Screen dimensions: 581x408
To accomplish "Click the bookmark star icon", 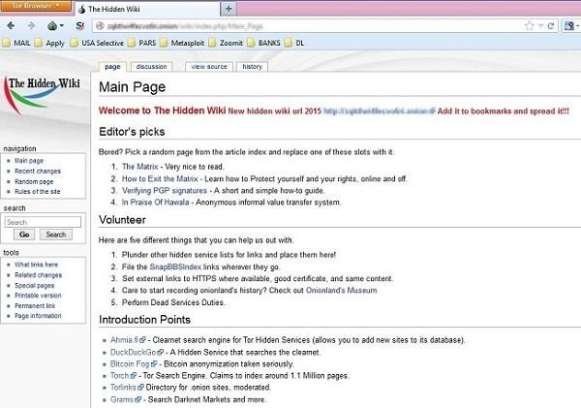I will [x=529, y=25].
